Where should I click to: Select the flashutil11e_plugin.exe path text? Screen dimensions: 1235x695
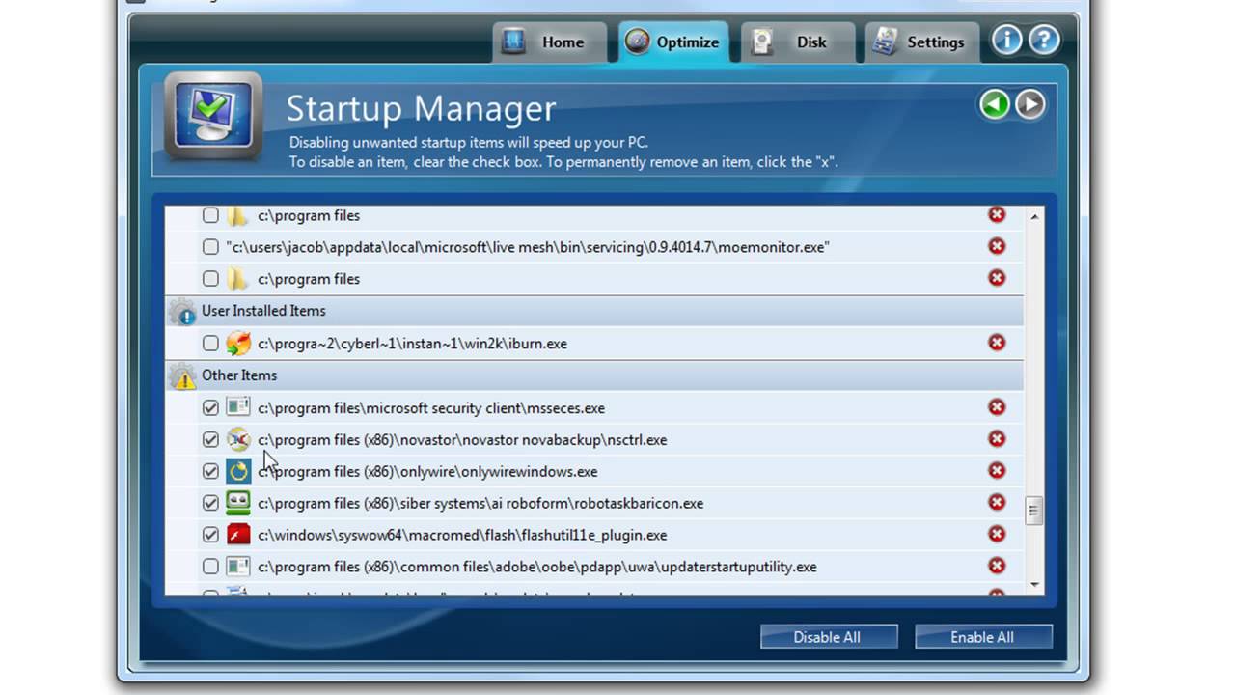click(x=462, y=535)
